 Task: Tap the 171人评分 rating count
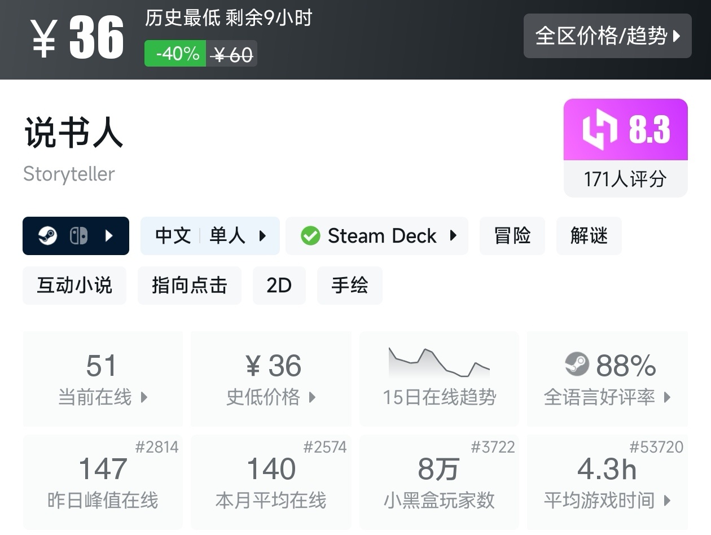[x=625, y=179]
